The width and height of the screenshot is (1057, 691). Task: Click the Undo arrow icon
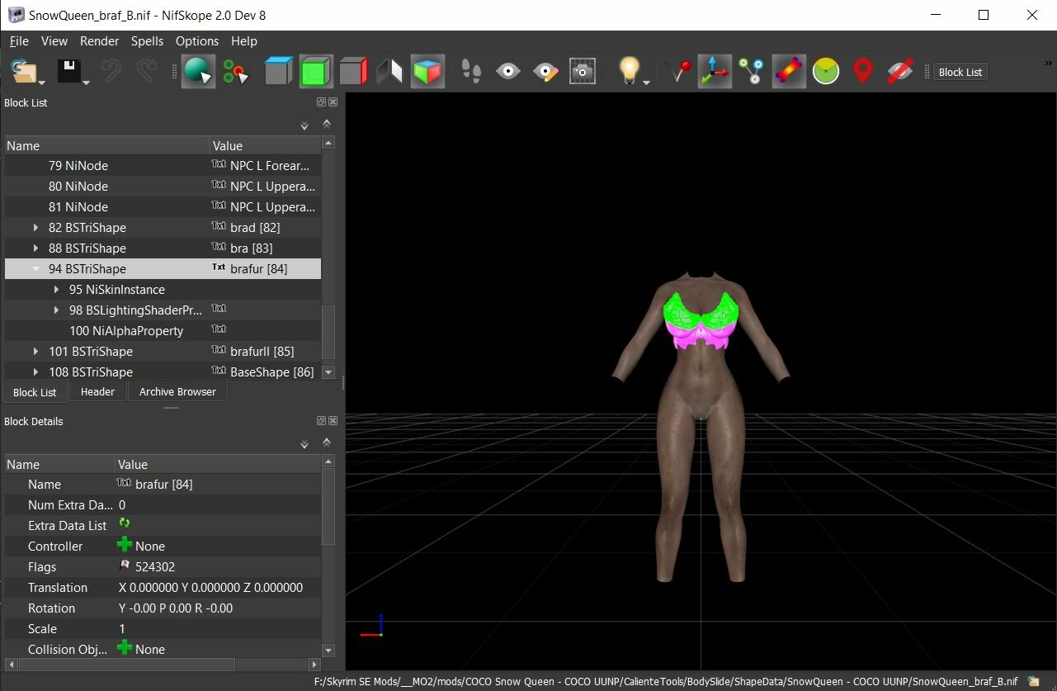111,71
